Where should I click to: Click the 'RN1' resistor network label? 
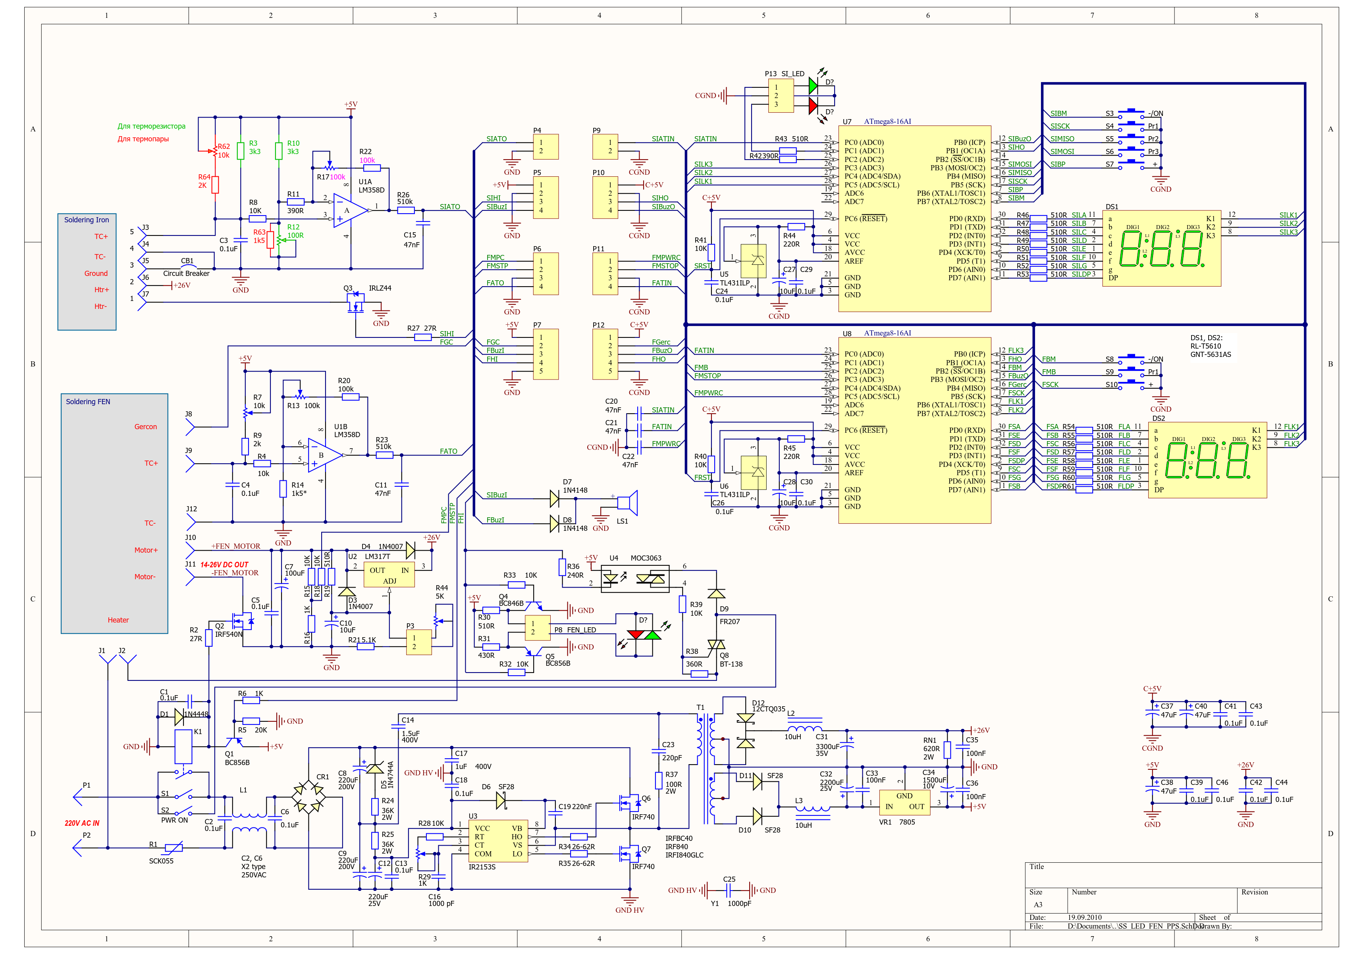[930, 741]
